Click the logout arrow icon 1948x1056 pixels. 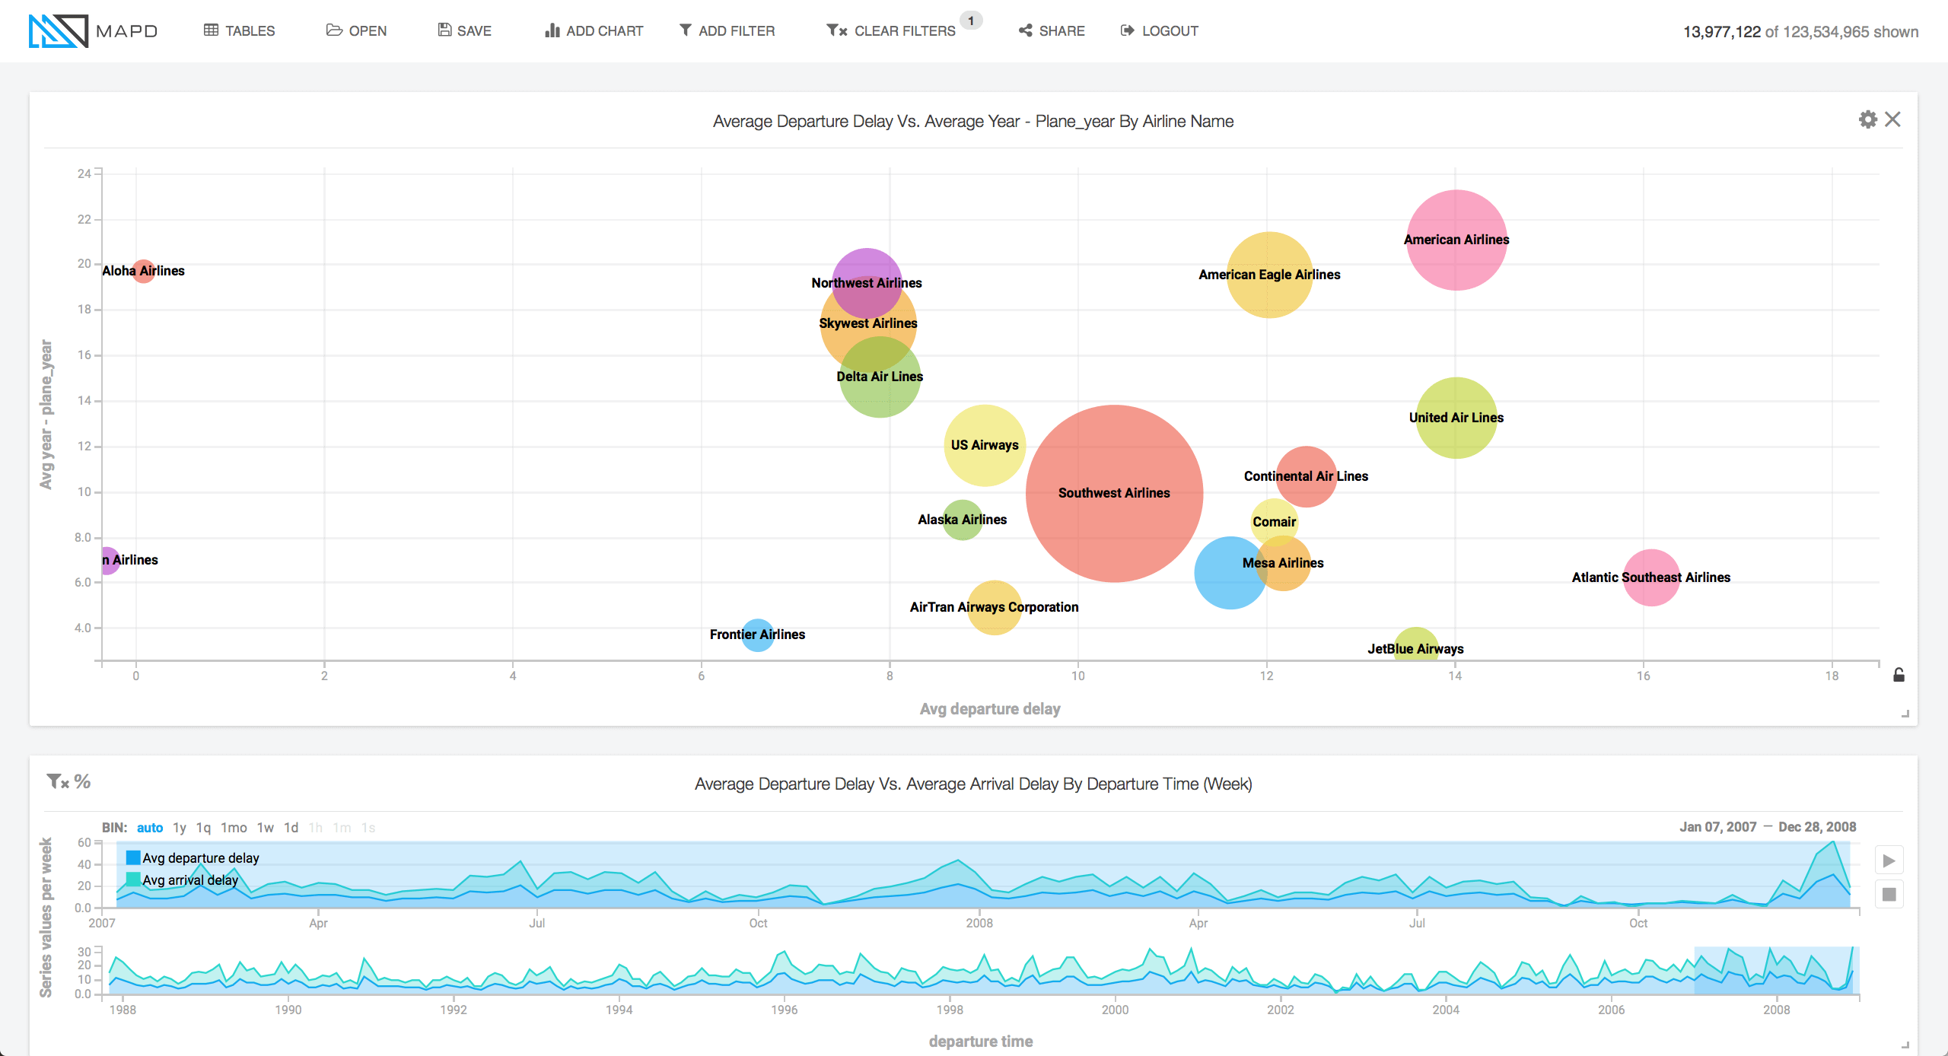[x=1127, y=30]
